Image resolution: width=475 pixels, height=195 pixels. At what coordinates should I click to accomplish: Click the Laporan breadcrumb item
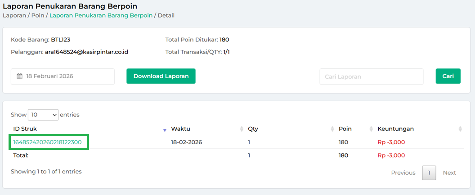click(x=14, y=15)
